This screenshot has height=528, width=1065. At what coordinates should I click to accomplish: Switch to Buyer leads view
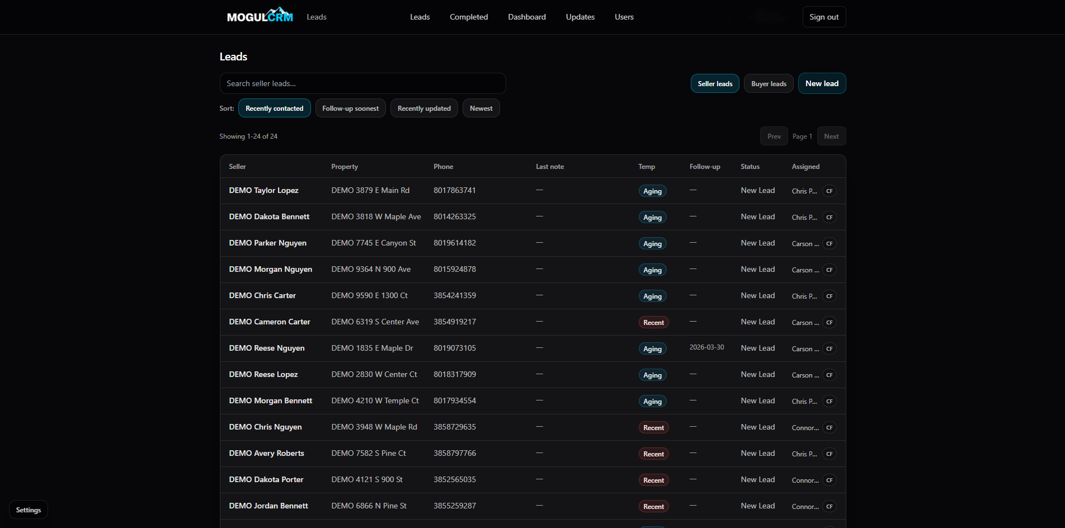click(768, 83)
